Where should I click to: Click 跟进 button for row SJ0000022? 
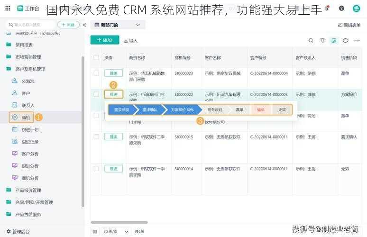pos(113,94)
